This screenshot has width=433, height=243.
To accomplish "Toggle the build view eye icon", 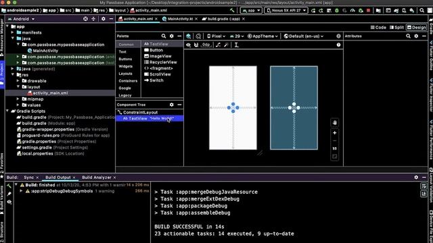I will 9,202.
